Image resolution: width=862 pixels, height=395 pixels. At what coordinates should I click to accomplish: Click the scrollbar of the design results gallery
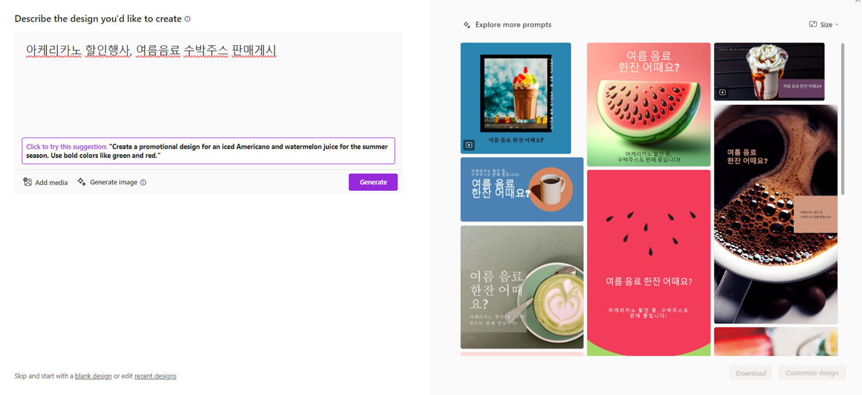843,119
